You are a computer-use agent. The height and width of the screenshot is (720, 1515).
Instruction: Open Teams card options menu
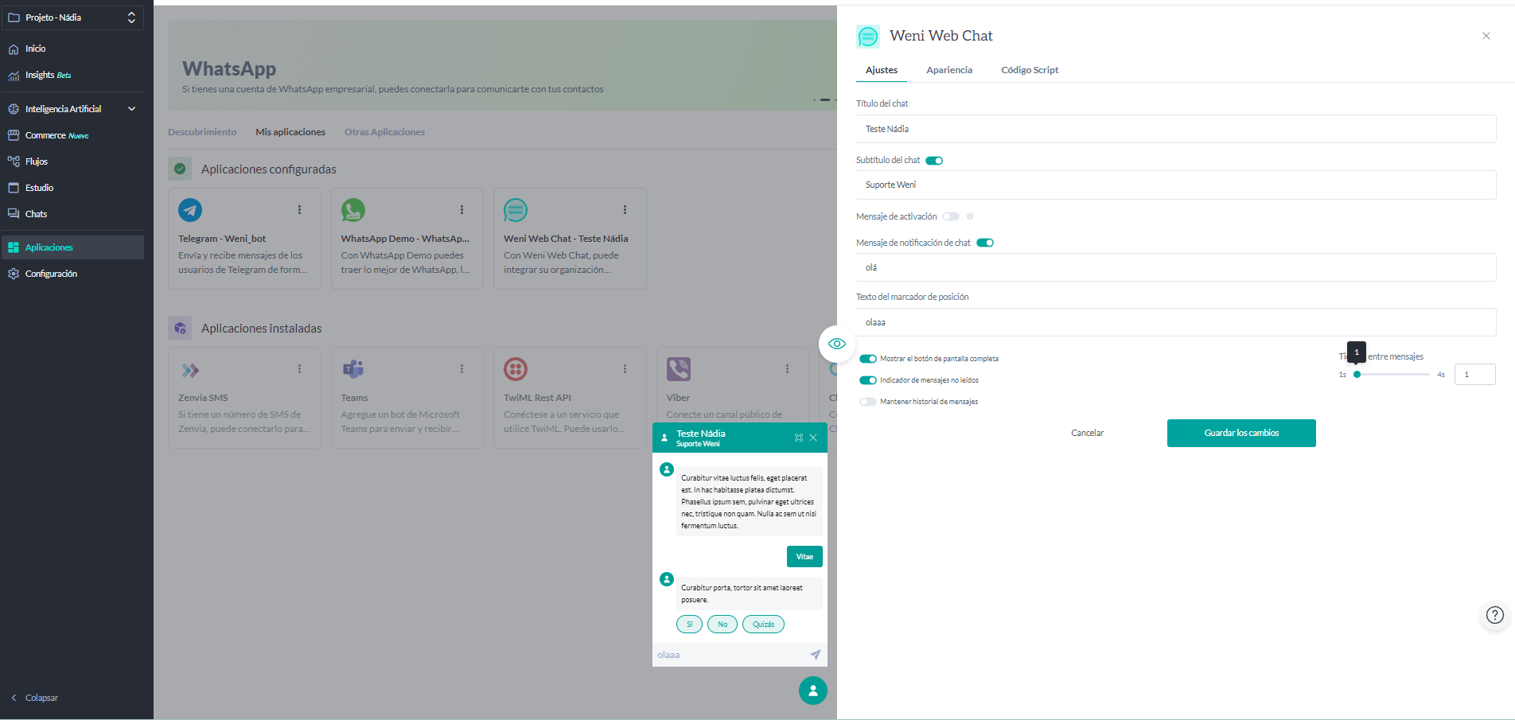pyautogui.click(x=462, y=369)
